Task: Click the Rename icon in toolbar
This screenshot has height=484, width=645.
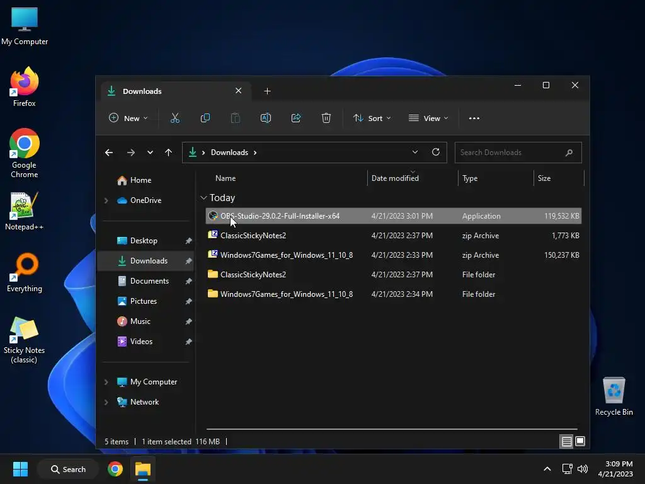Action: click(x=266, y=118)
